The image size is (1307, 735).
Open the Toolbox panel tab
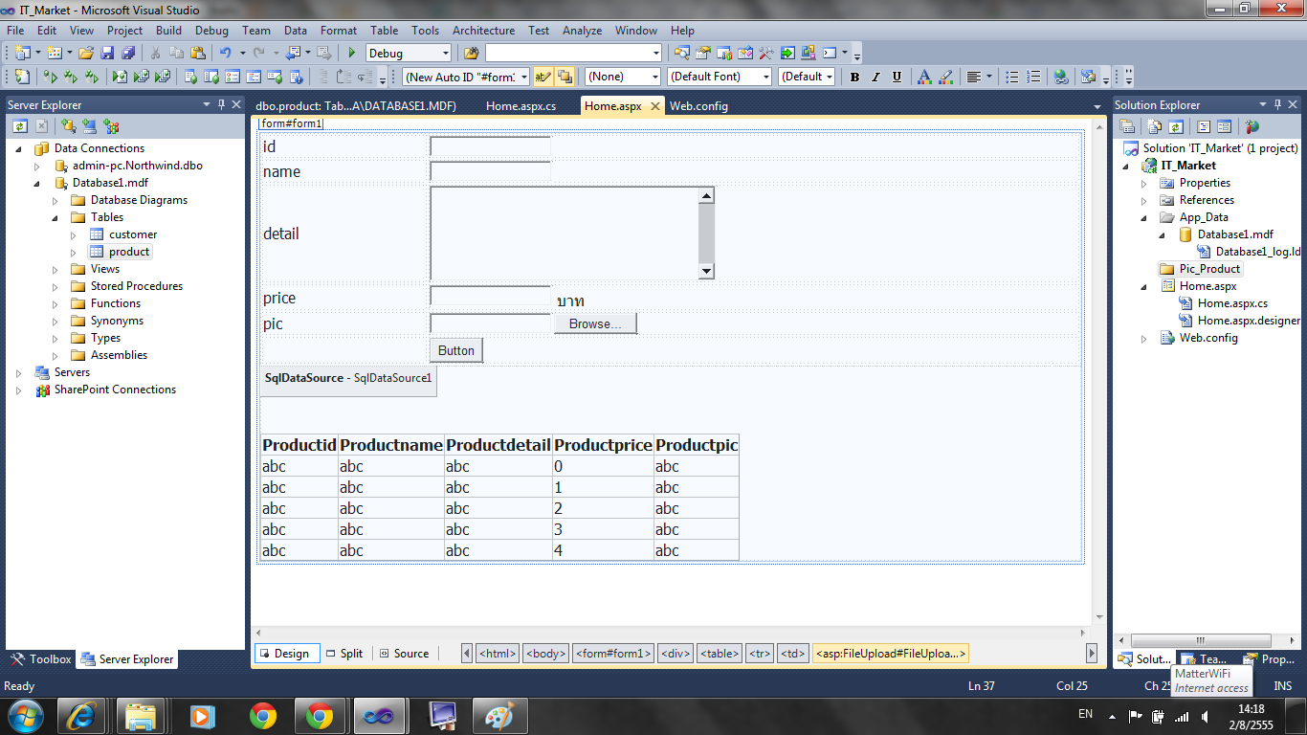coord(41,659)
